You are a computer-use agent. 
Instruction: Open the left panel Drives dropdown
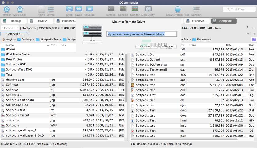coord(10,28)
